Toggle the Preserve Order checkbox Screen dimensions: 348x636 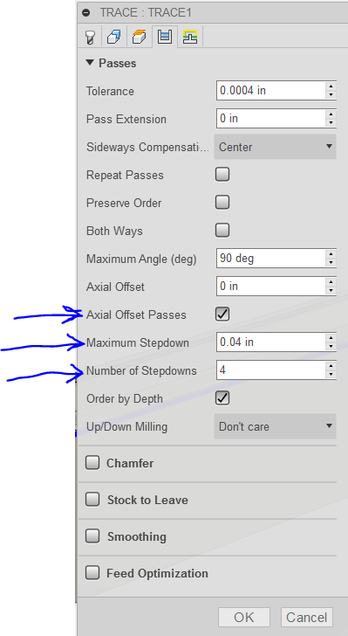click(x=222, y=203)
